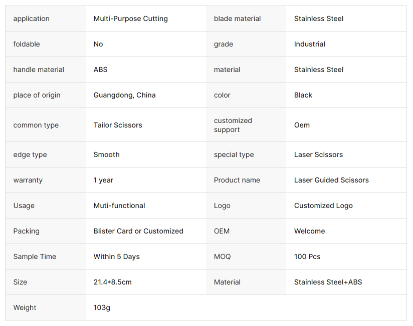Image resolution: width=413 pixels, height=326 pixels.
Task: Click the '100 Pcs' MOQ value
Action: pyautogui.click(x=307, y=257)
